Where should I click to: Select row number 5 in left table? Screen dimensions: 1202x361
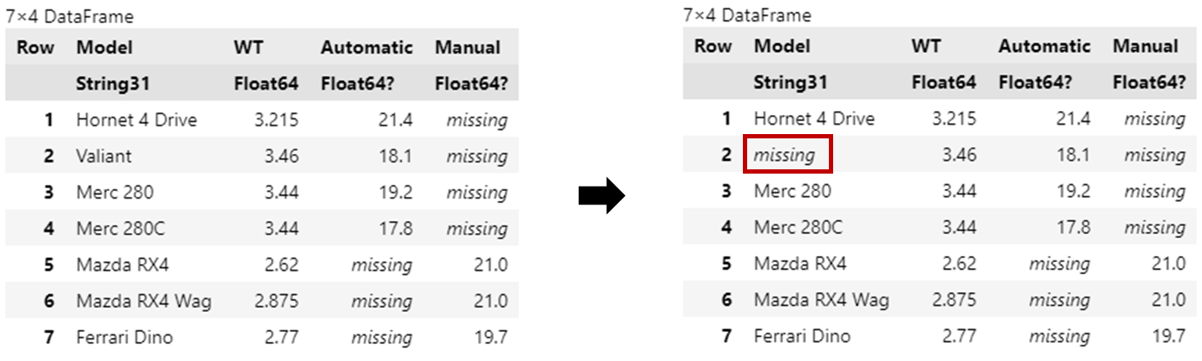click(49, 265)
